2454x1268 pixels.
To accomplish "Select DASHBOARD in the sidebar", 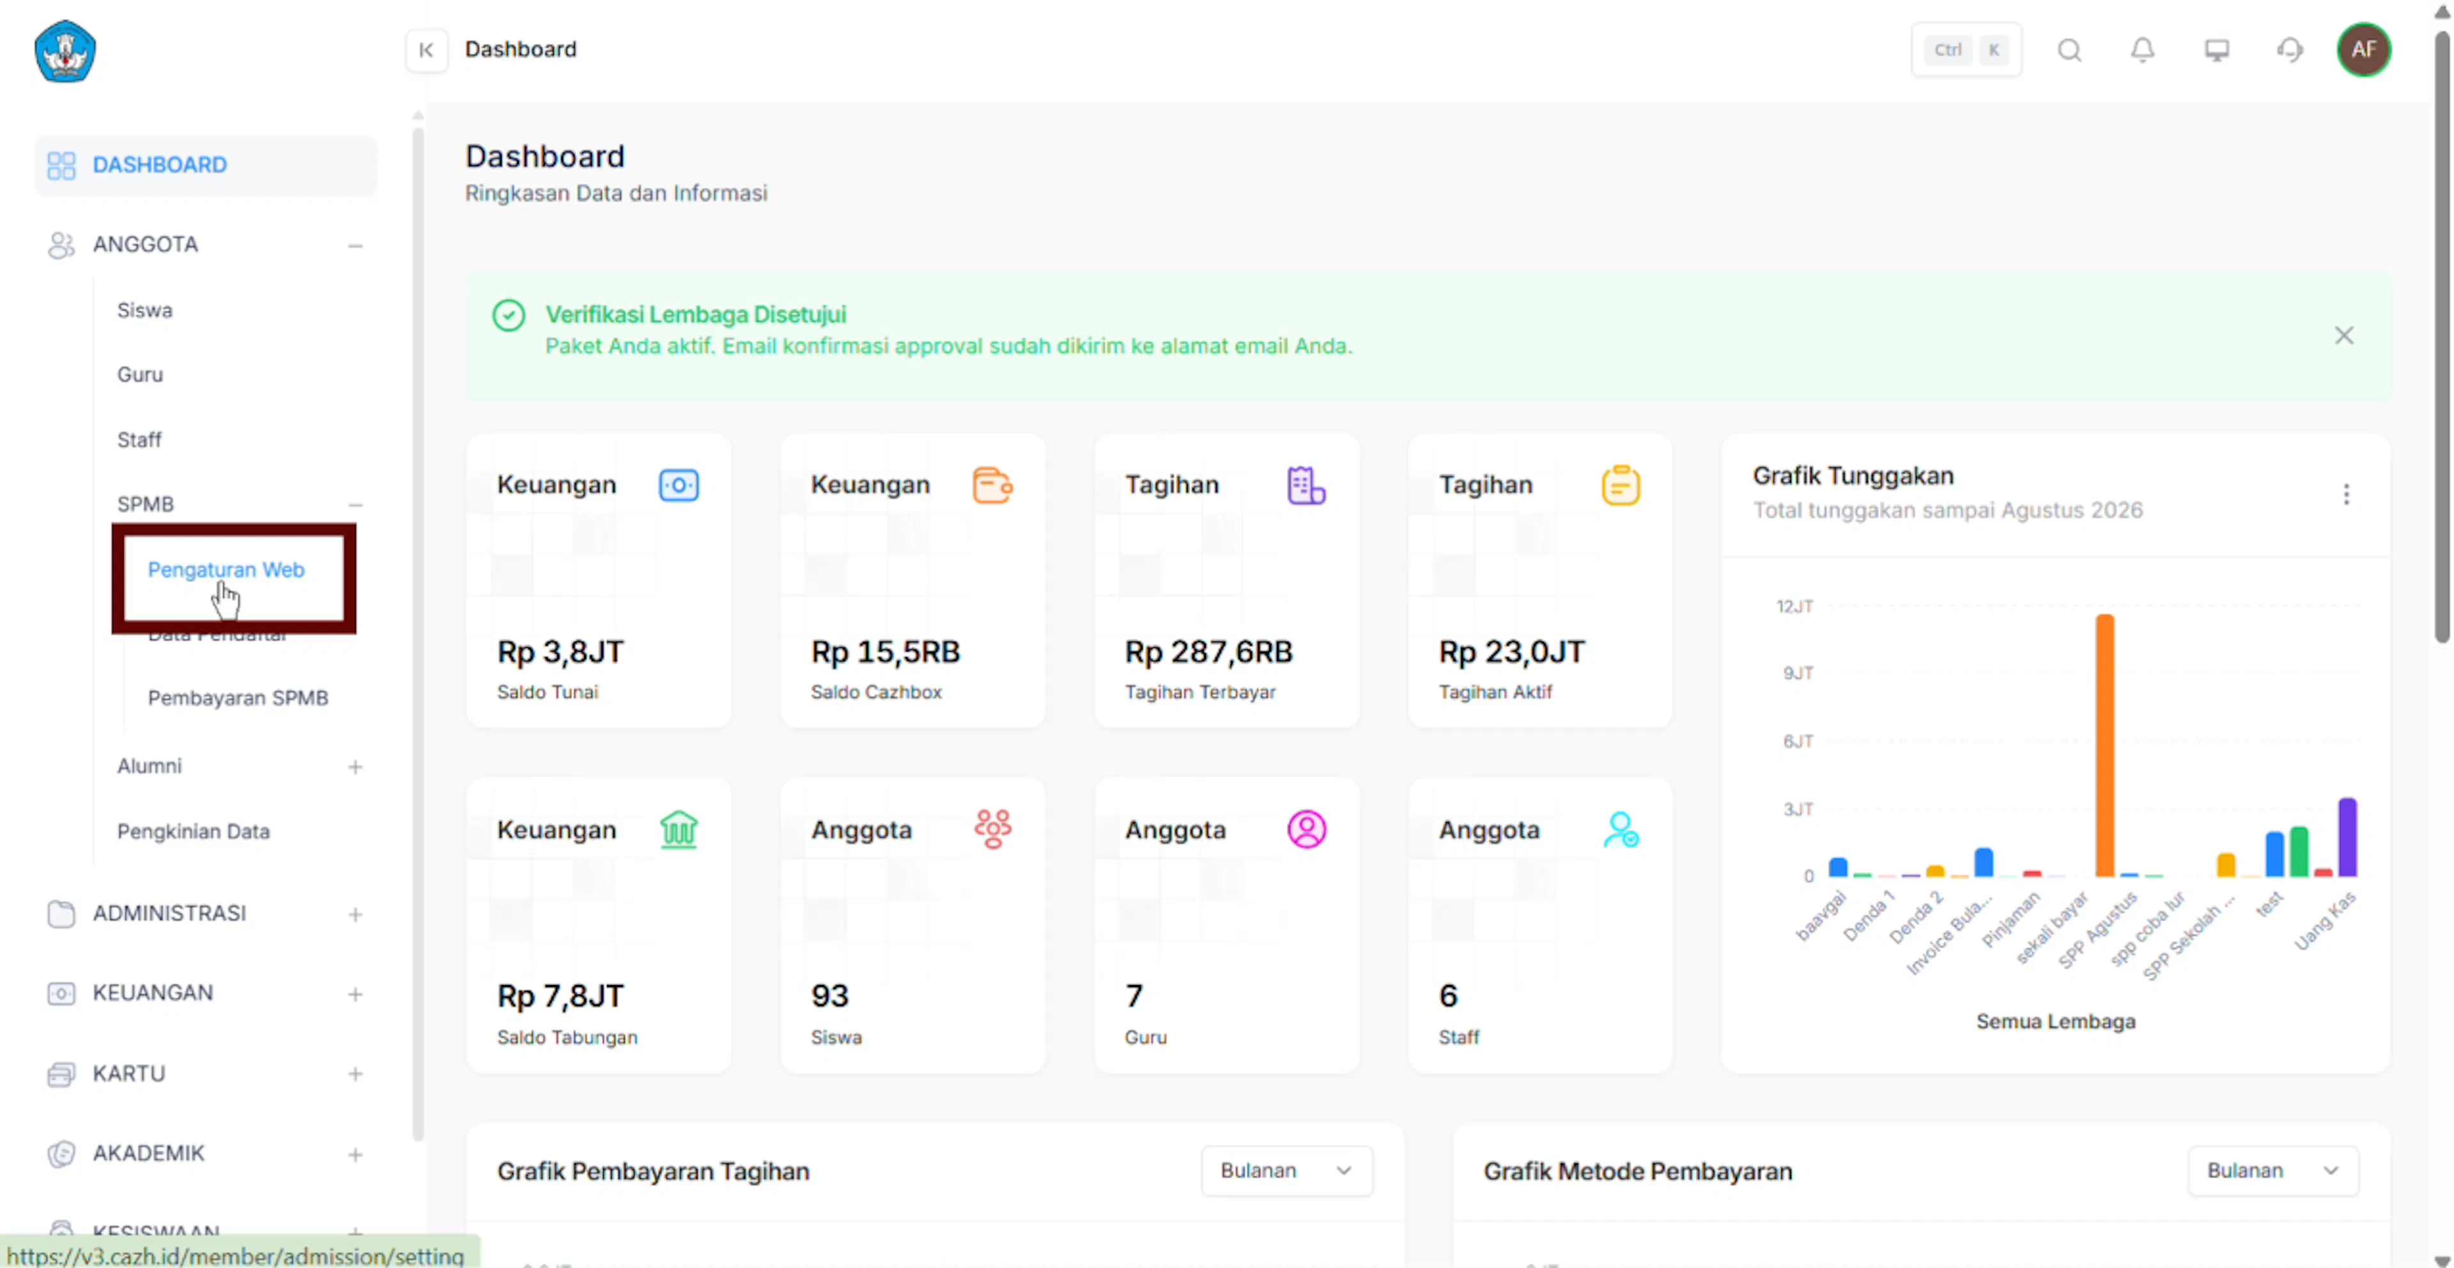I will point(206,165).
